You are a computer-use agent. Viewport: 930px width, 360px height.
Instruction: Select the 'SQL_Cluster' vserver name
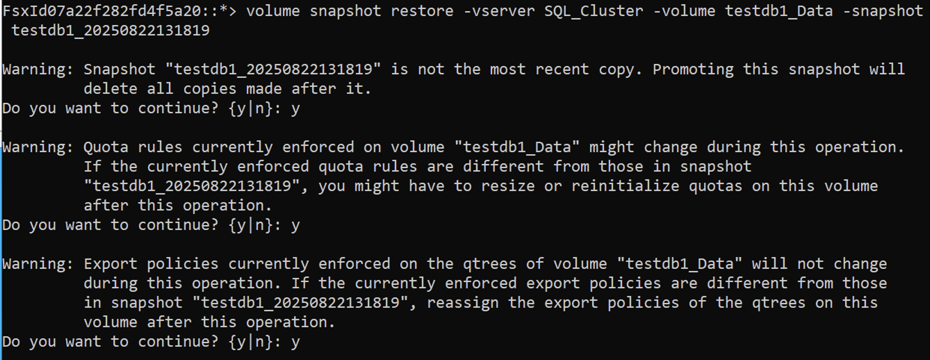594,11
